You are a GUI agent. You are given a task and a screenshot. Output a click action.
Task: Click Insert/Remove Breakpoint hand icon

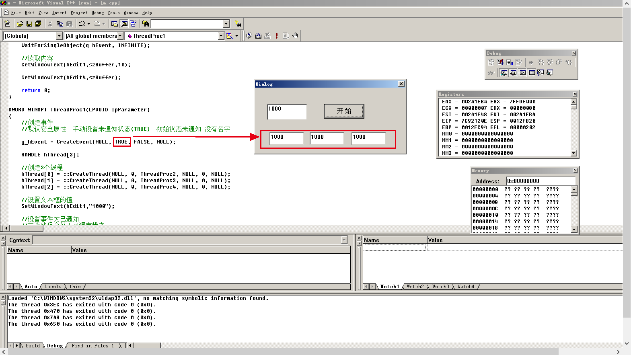295,36
